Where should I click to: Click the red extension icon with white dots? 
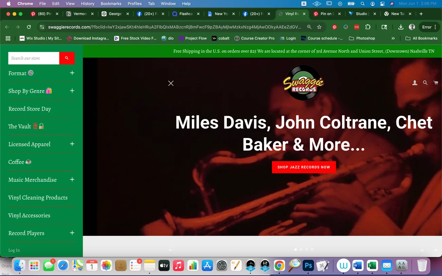click(x=356, y=27)
